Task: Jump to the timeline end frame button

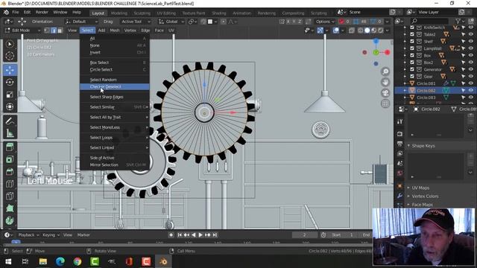Action: [215, 235]
